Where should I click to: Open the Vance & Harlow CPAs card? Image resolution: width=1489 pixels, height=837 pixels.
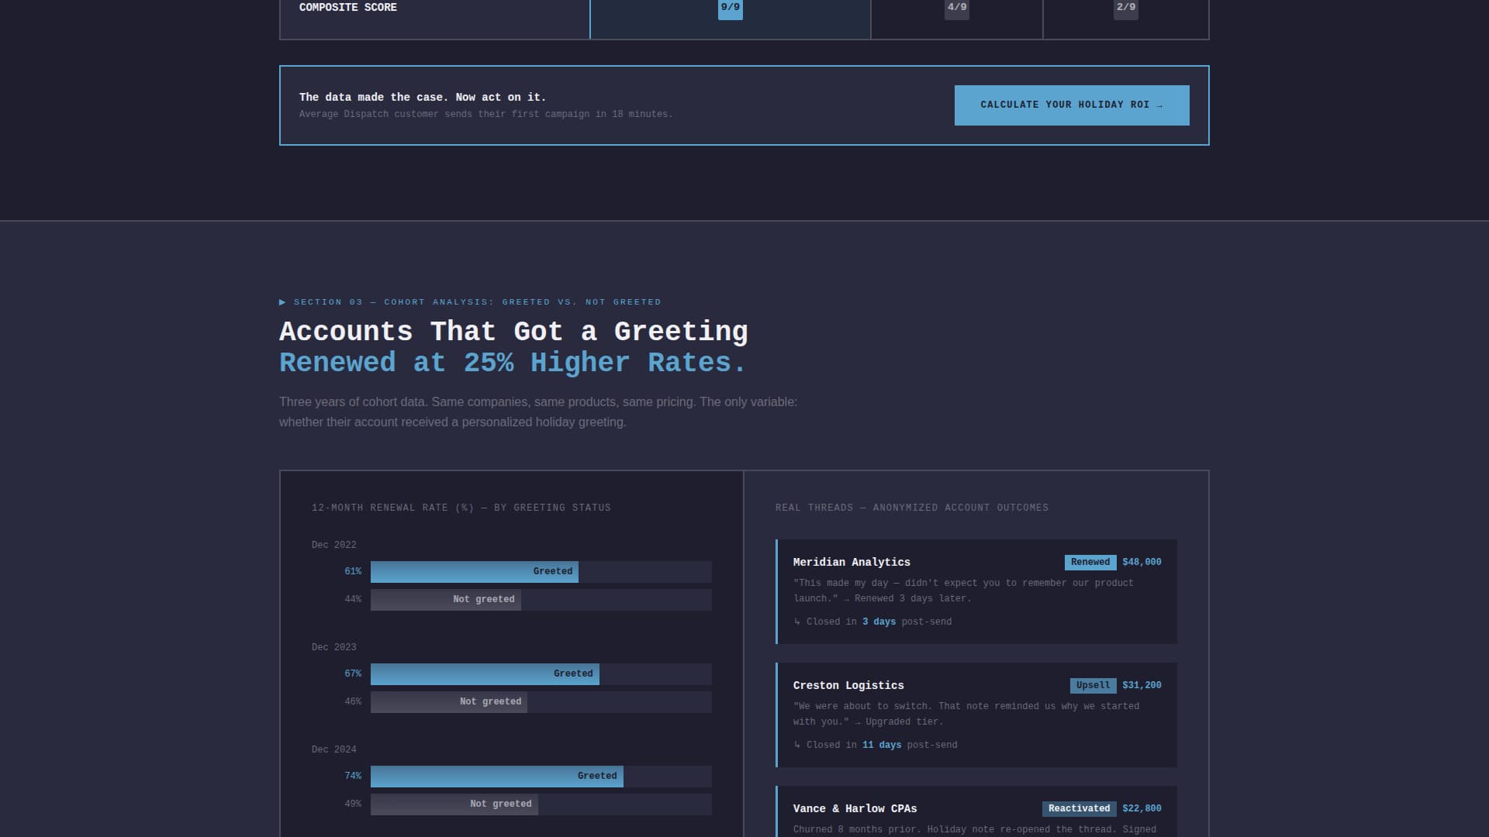click(x=976, y=811)
